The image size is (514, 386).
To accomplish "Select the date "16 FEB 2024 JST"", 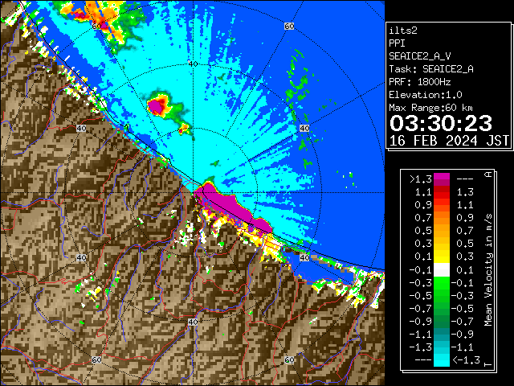I will pyautogui.click(x=449, y=141).
